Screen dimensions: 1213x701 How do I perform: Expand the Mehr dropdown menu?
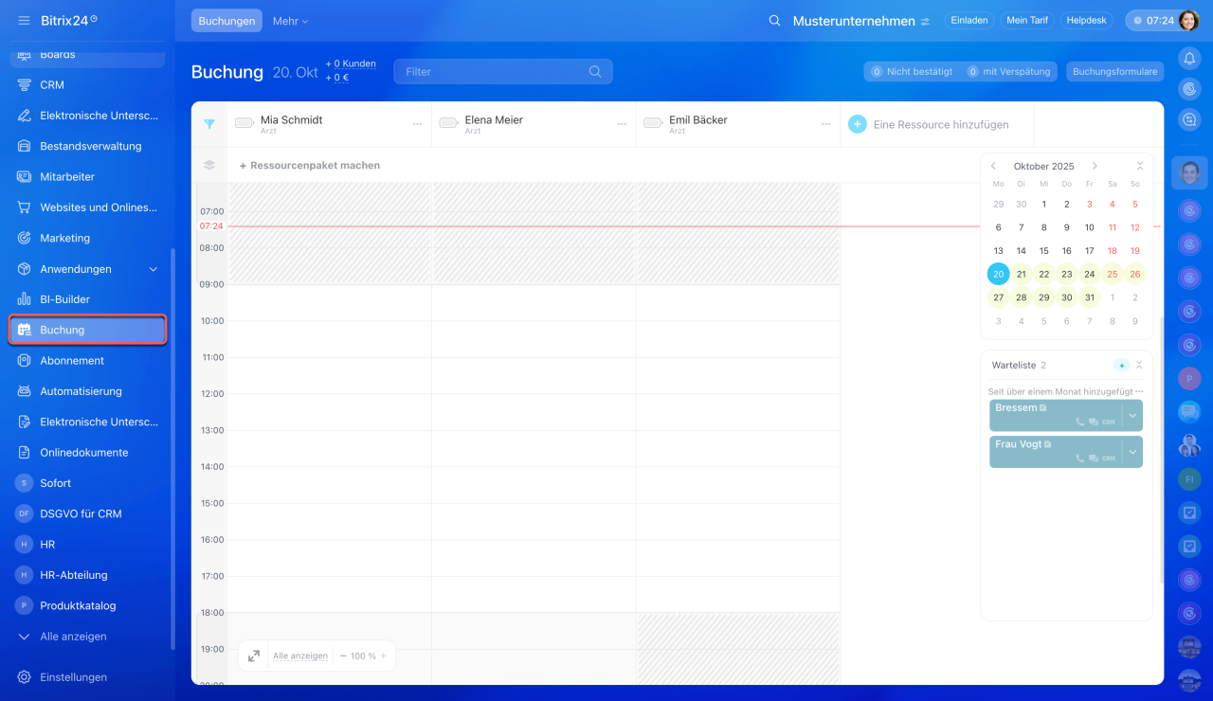click(290, 21)
